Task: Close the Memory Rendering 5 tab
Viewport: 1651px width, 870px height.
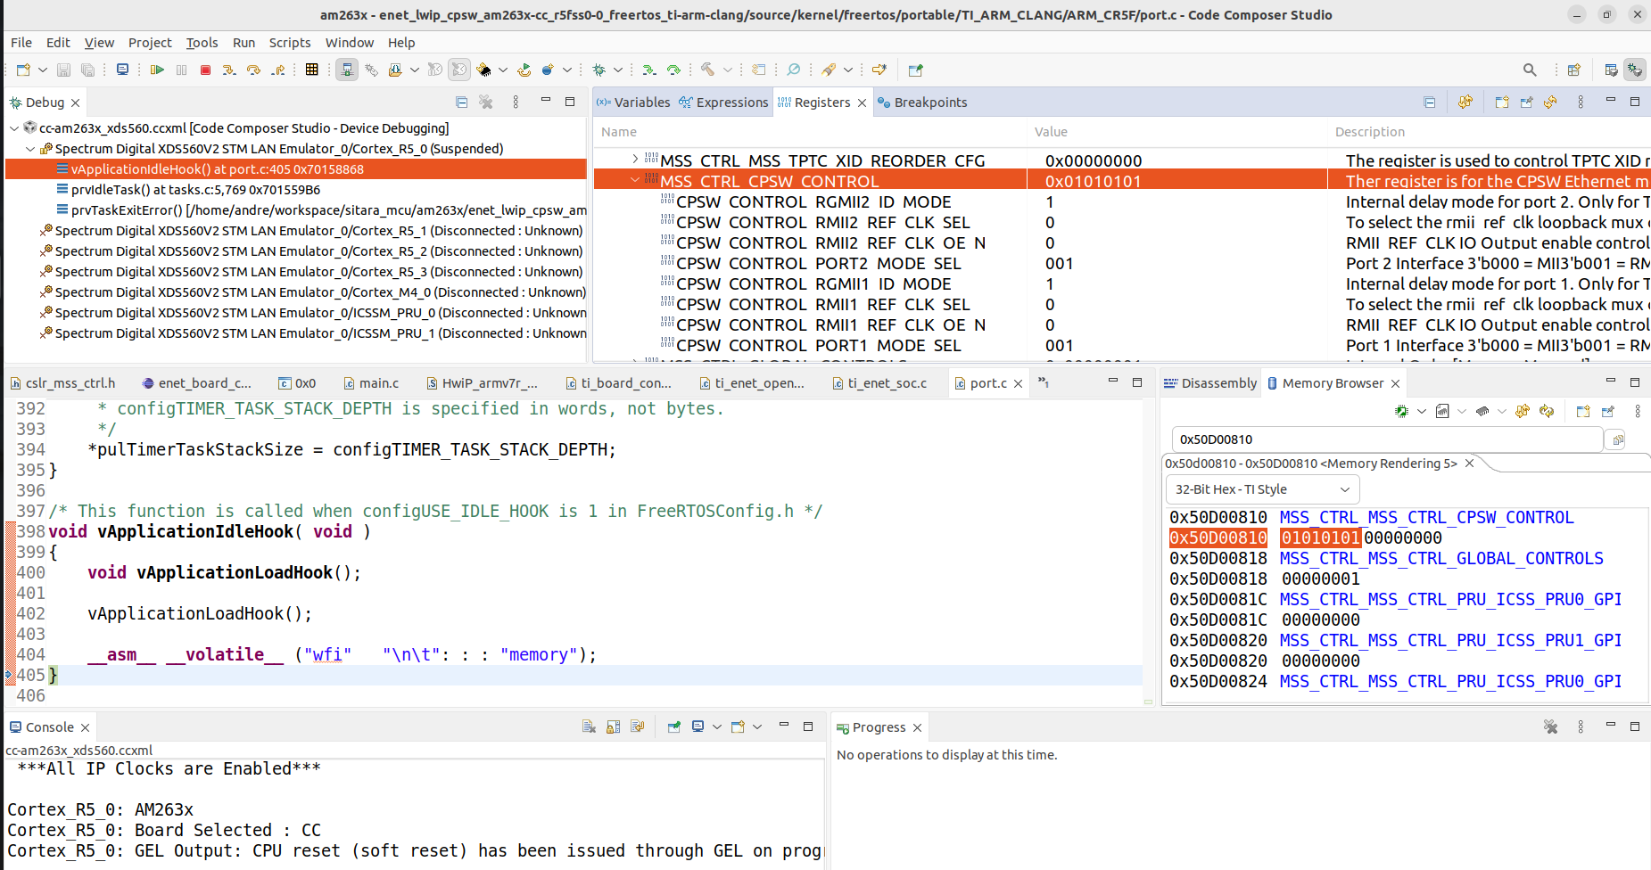Action: point(1469,464)
